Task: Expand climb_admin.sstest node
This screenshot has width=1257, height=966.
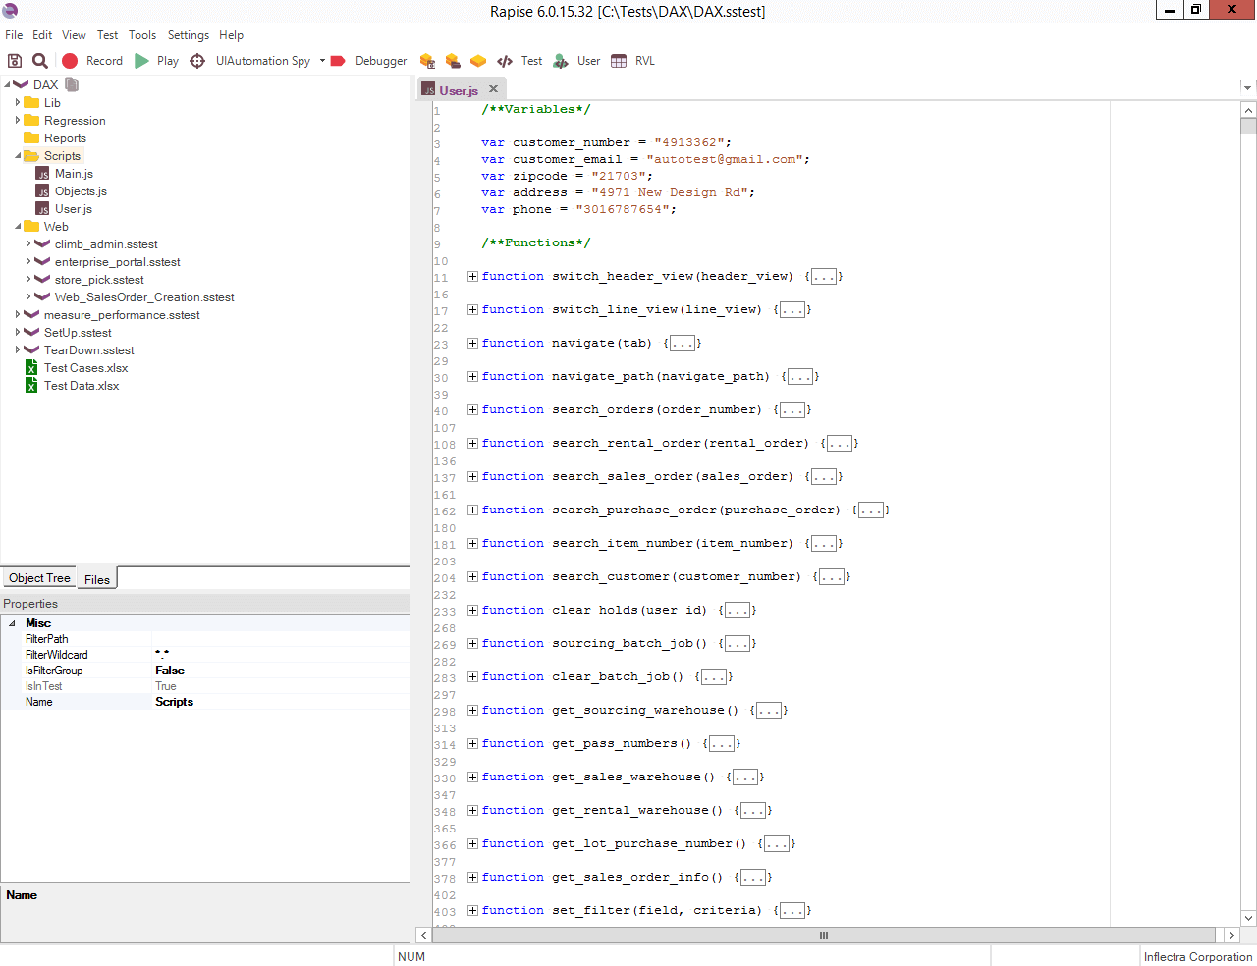Action: click(28, 243)
